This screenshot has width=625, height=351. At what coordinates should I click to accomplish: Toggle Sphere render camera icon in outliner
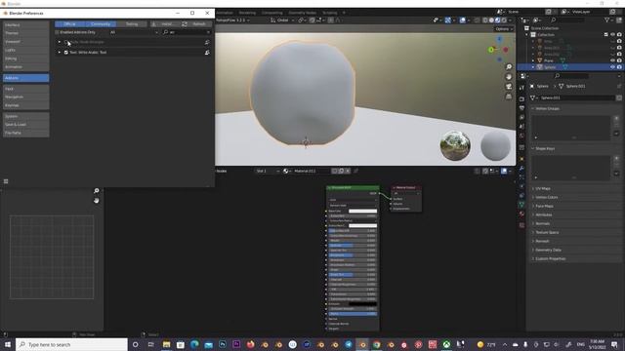pyautogui.click(x=619, y=67)
